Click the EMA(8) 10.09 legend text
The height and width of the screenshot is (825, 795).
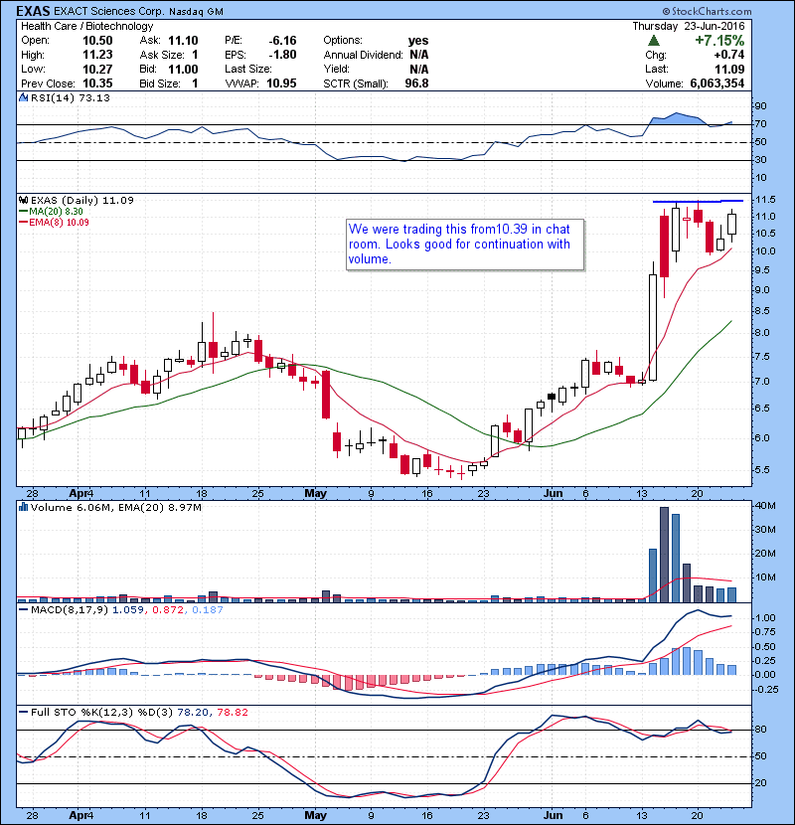coord(59,223)
